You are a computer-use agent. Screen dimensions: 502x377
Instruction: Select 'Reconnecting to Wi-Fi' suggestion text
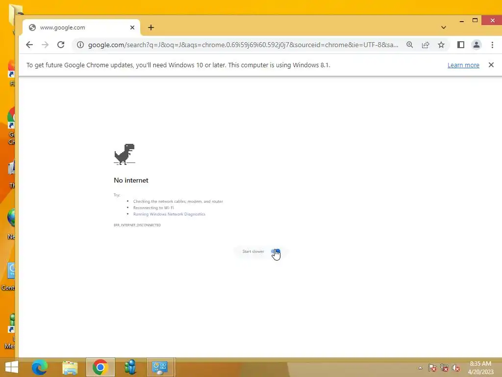pyautogui.click(x=153, y=208)
